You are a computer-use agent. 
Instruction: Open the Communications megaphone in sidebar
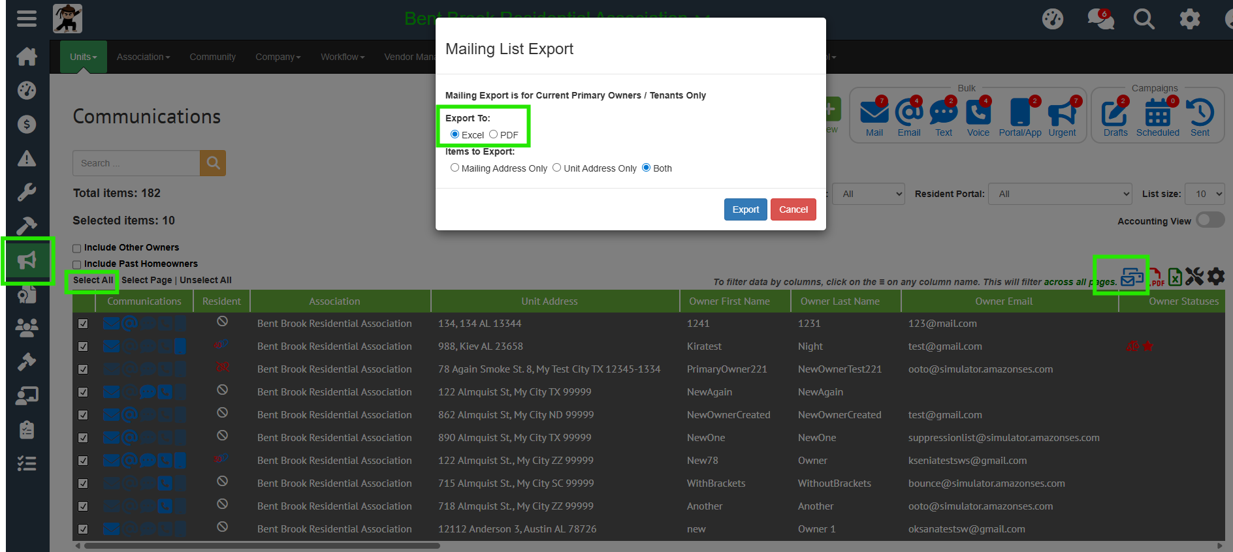(27, 261)
